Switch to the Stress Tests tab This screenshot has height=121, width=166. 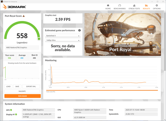point(134,7)
